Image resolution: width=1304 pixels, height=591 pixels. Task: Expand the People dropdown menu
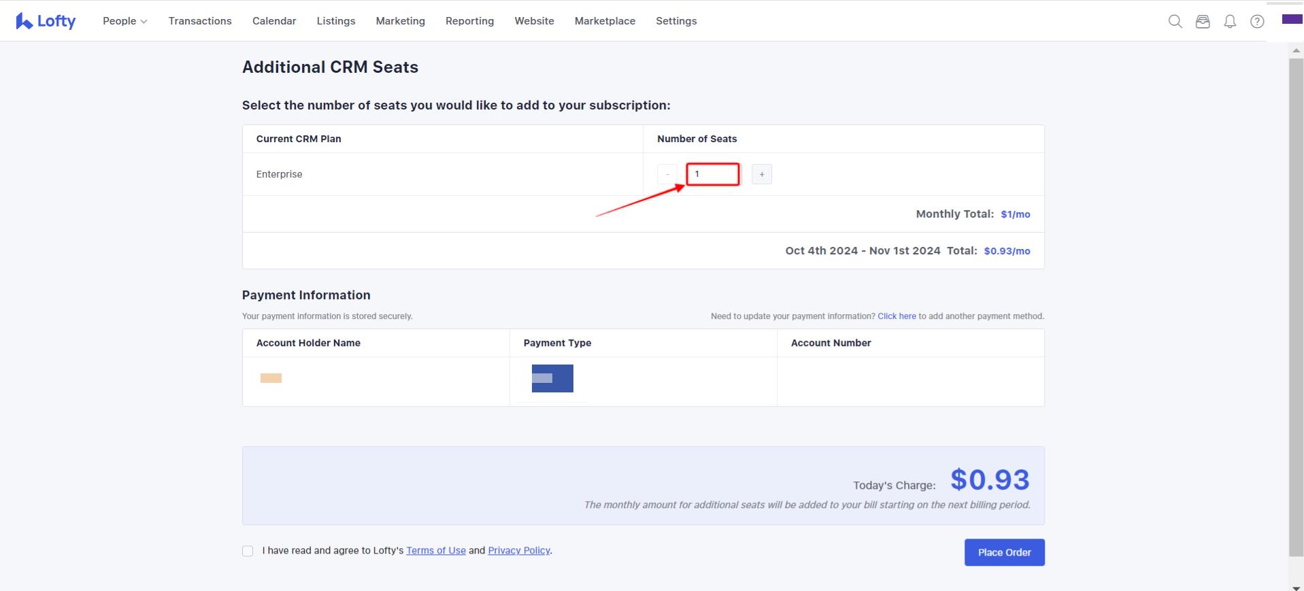pos(124,21)
